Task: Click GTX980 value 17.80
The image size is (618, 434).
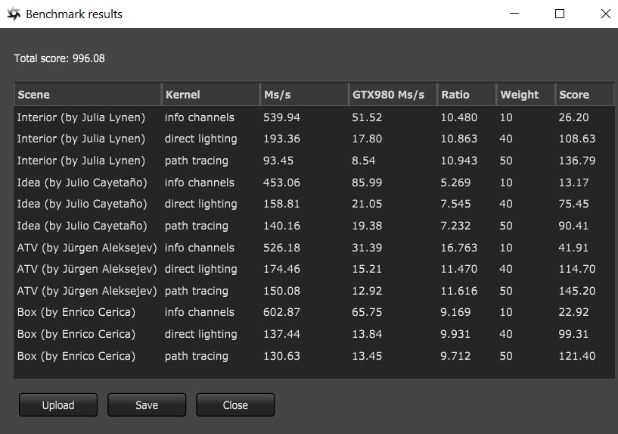Action: point(367,139)
